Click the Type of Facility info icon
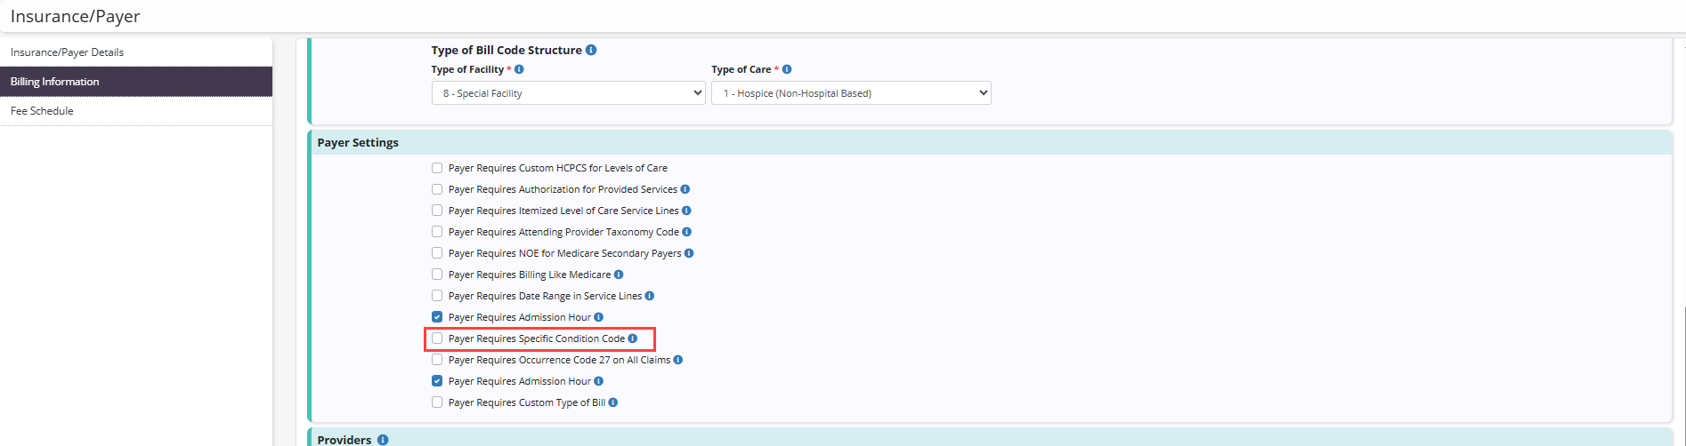 click(519, 69)
